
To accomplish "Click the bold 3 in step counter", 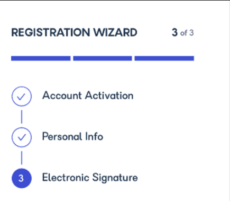I will pyautogui.click(x=174, y=32).
